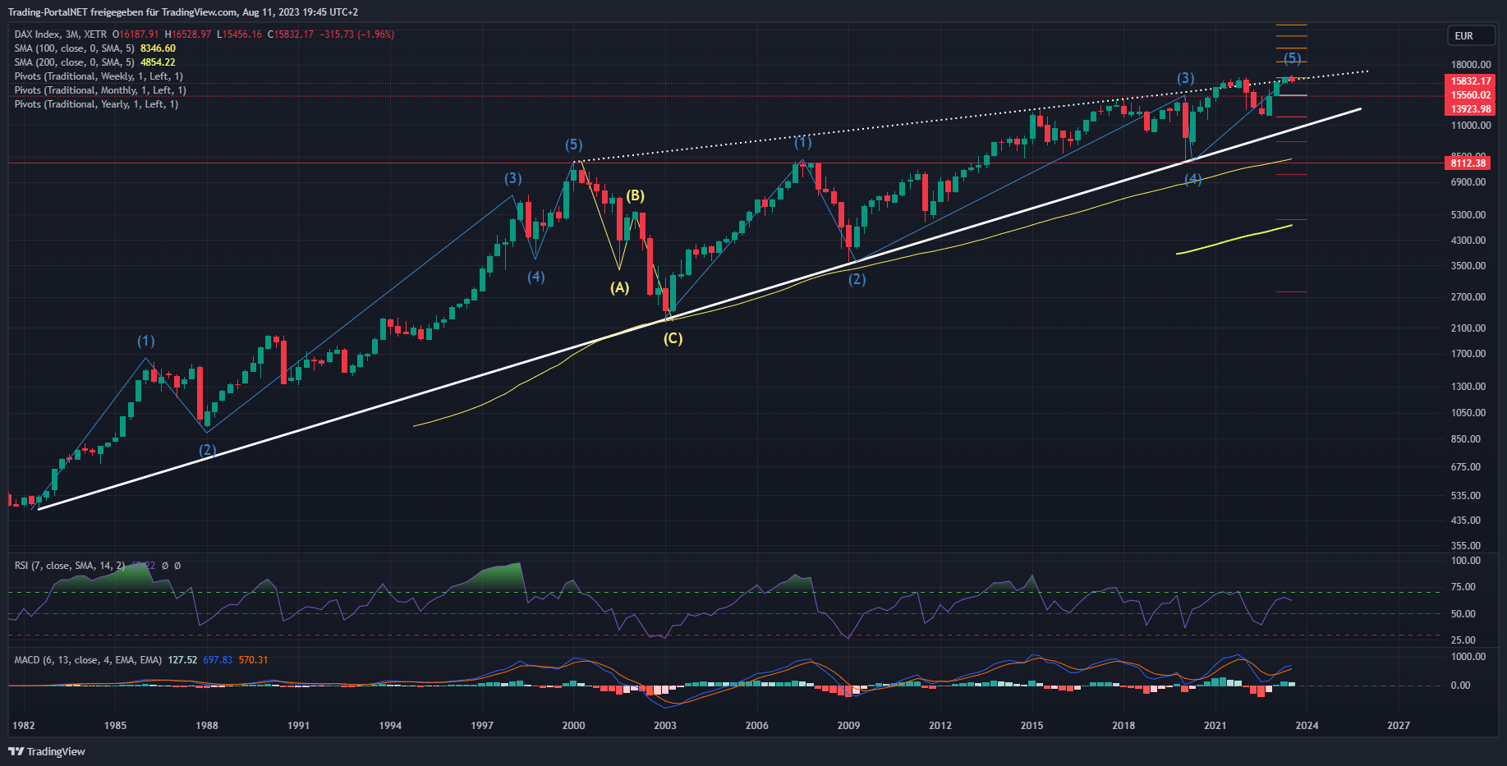The width and height of the screenshot is (1507, 766).
Task: Open the EUR currency selector
Action: [x=1463, y=35]
